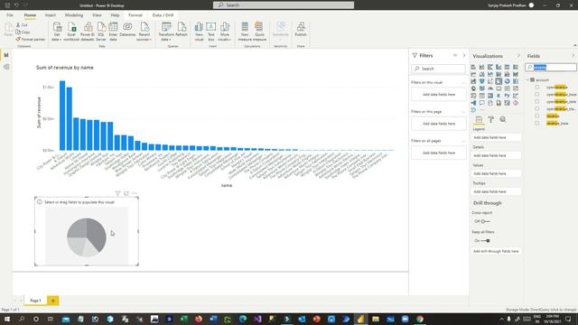Image resolution: width=578 pixels, height=325 pixels.
Task: Select the pie chart visualization type
Action: pos(499,81)
